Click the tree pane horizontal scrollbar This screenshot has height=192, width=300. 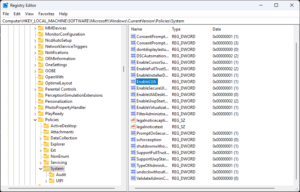pyautogui.click(x=61, y=188)
